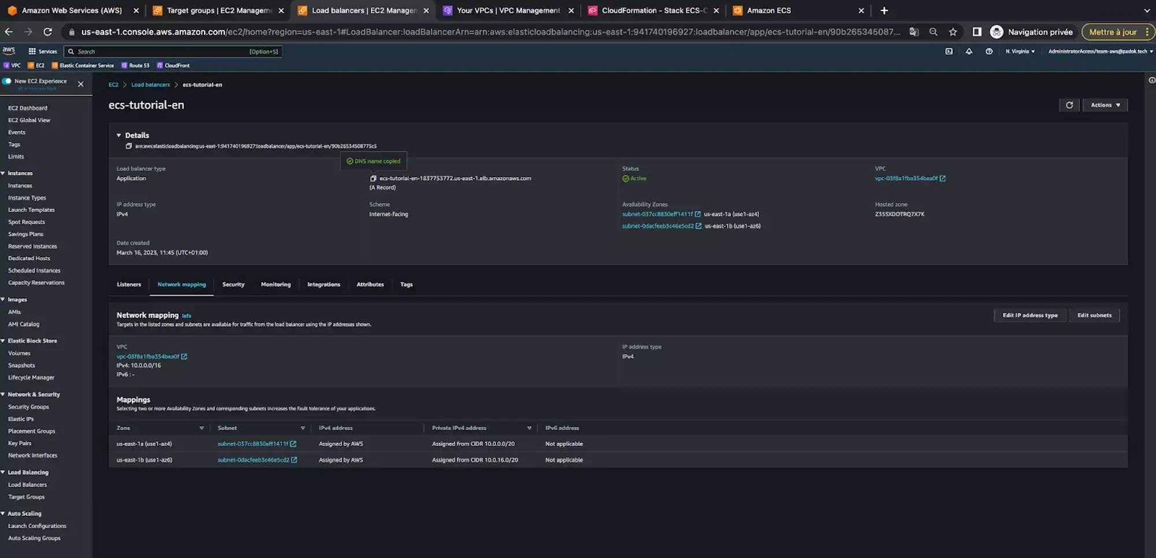The height and width of the screenshot is (558, 1156).
Task: Click the Edit subnets button
Action: tap(1094, 315)
